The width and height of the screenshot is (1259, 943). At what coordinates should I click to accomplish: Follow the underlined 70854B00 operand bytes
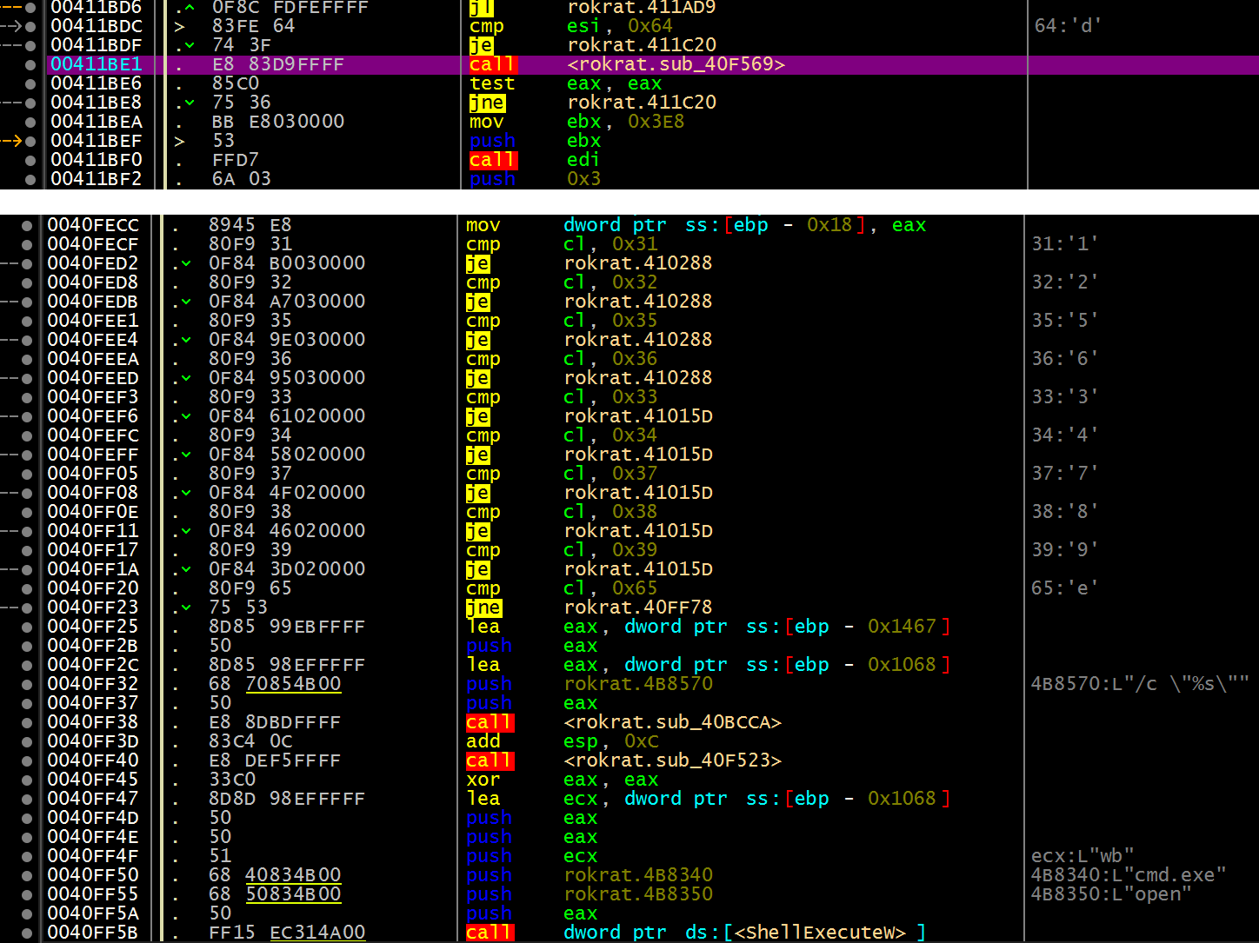coord(293,684)
